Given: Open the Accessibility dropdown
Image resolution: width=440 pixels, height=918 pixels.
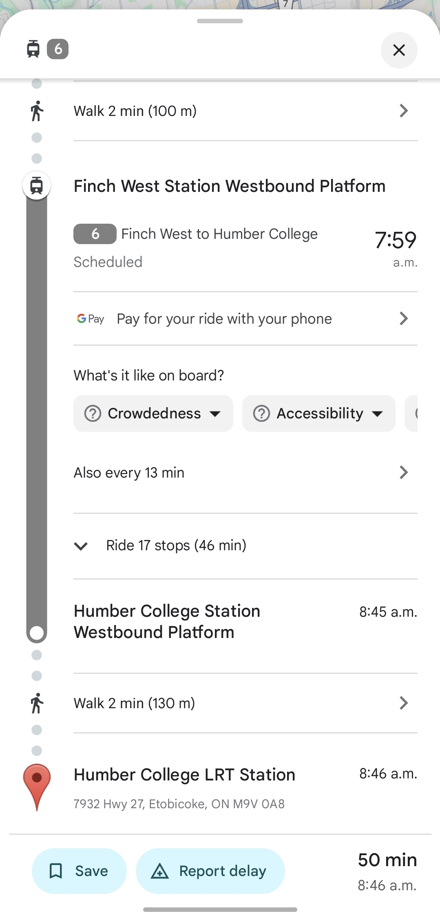Looking at the screenshot, I should (x=318, y=413).
